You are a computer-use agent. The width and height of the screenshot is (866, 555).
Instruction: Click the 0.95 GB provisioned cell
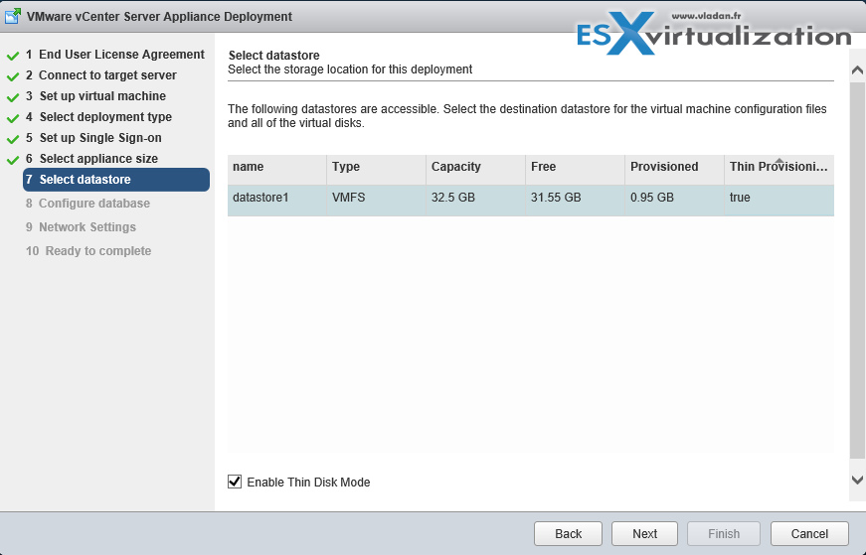674,201
